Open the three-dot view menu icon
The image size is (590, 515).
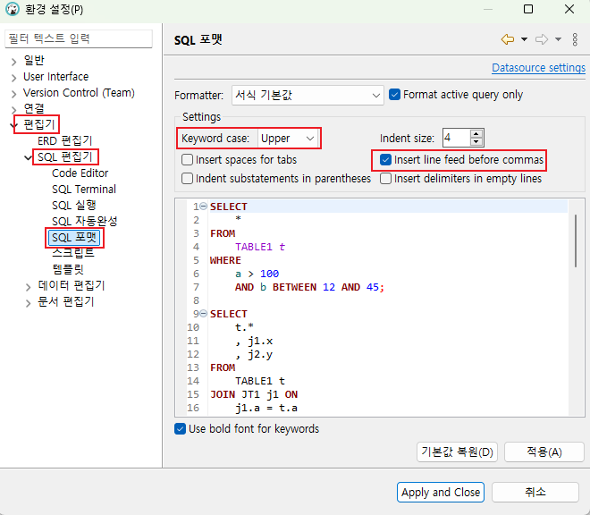point(575,39)
